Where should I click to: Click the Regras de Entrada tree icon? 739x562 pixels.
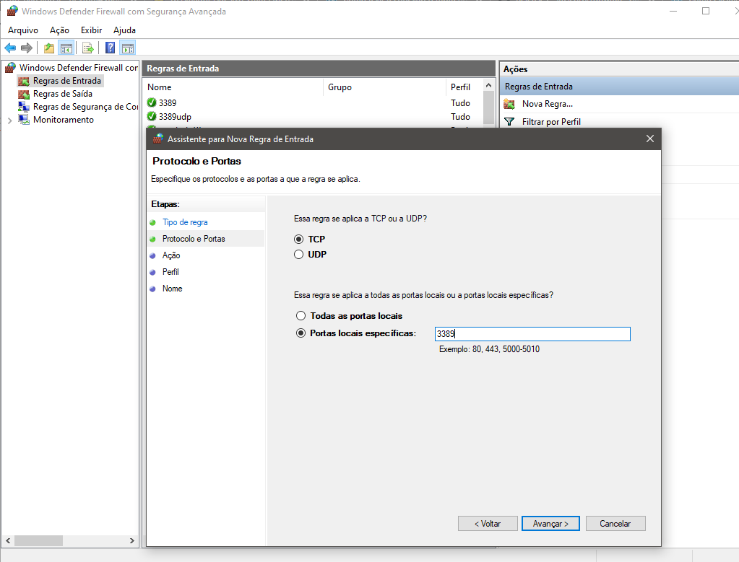(x=24, y=81)
